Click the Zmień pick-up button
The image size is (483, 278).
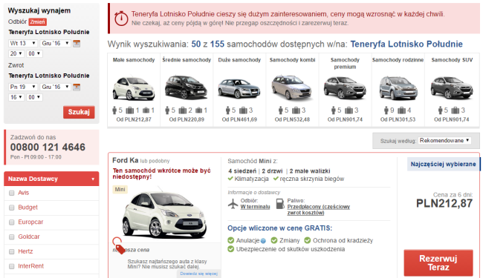point(38,21)
